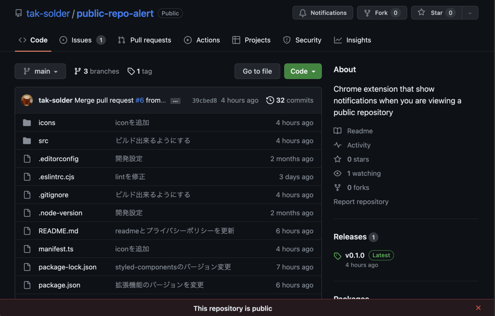The width and height of the screenshot is (495, 316).
Task: Expand the truncated commit message ellipsis
Action: coord(175,100)
